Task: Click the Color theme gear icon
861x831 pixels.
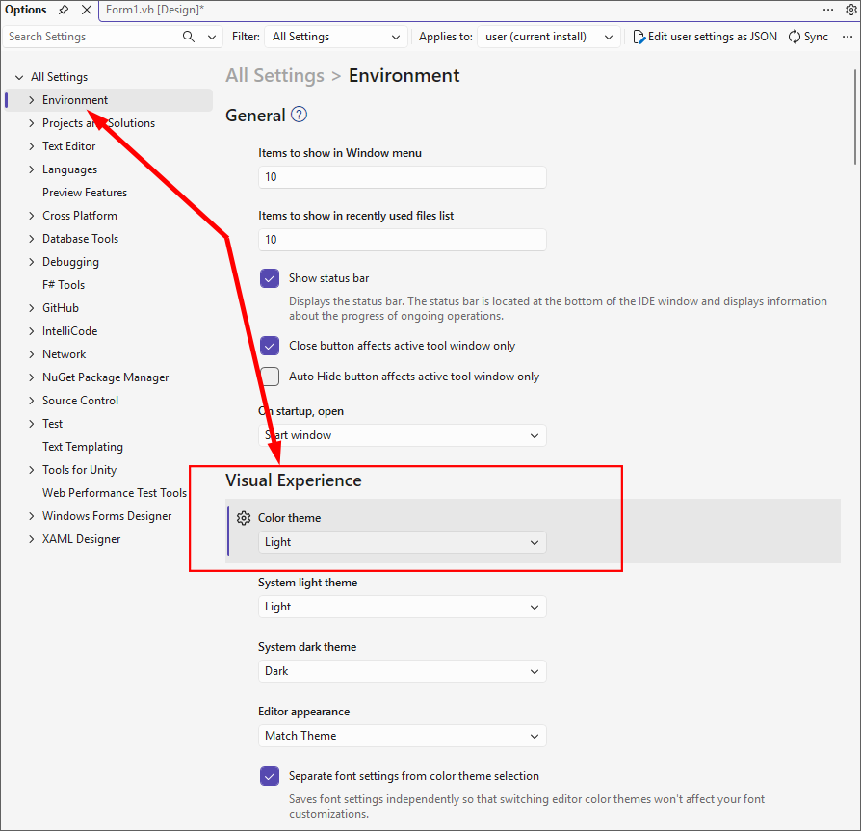Action: pos(244,518)
